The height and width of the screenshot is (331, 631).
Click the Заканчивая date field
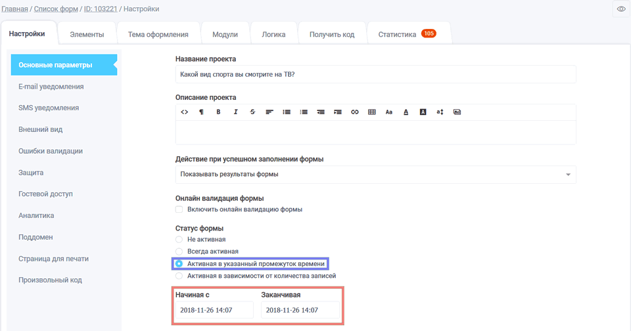pos(300,310)
